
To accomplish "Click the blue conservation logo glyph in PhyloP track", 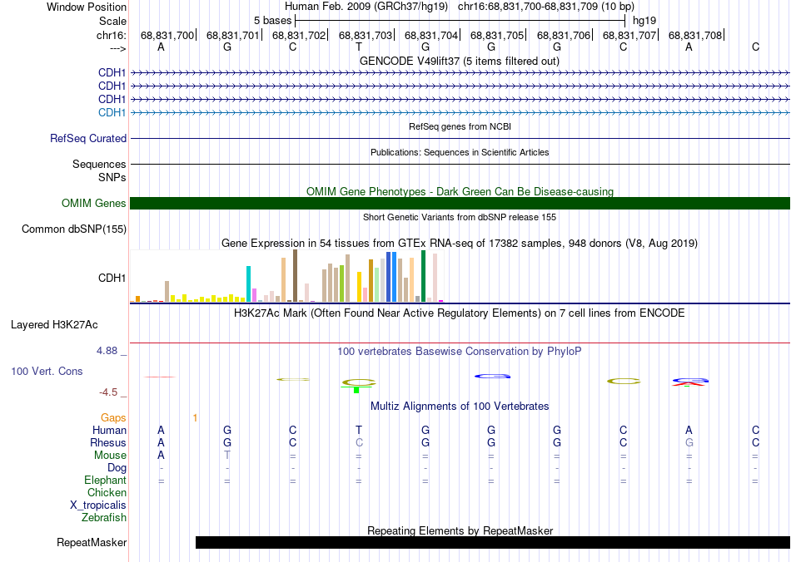I will click(492, 377).
